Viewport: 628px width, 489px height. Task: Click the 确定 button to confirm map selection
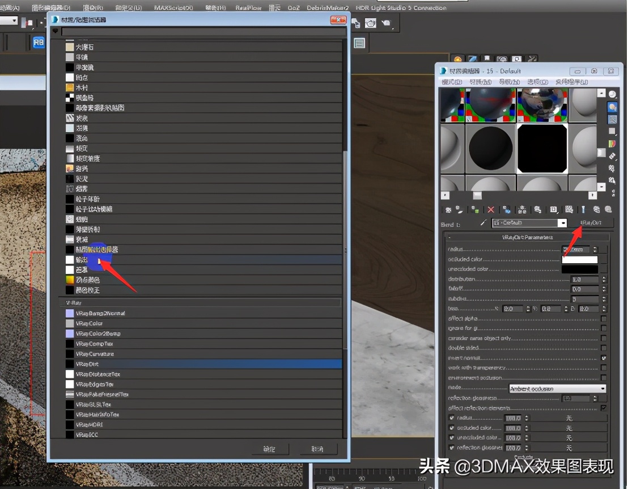point(270,449)
